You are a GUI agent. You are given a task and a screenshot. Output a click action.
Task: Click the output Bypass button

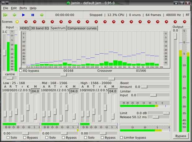coord(181,136)
